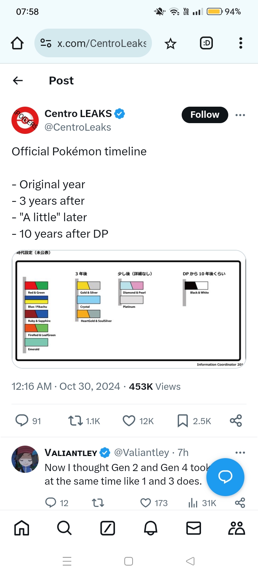Viewport: 258px width, 577px height.
Task: Switch to the Search tab
Action: tap(64, 528)
